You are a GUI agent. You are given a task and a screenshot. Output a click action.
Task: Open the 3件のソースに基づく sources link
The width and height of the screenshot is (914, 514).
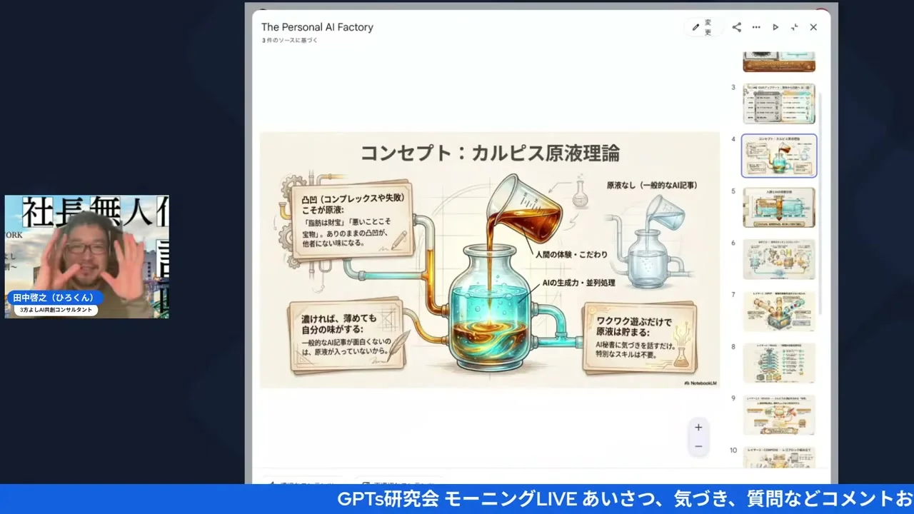tap(288, 40)
